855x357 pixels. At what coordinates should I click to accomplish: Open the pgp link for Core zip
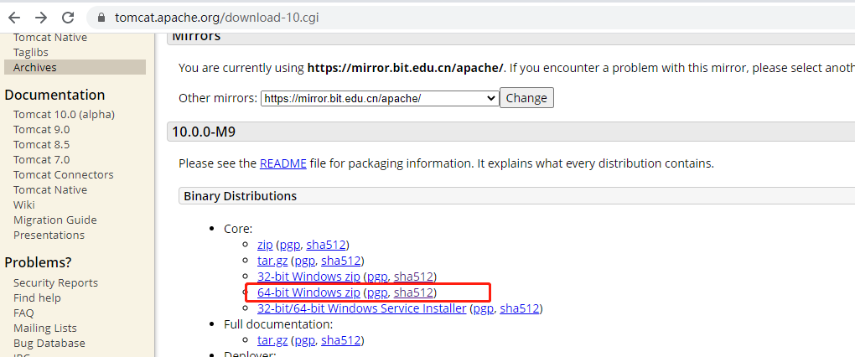290,246
